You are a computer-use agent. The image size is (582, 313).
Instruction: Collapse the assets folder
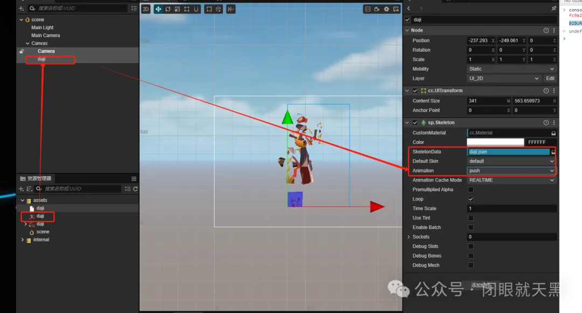(x=22, y=200)
